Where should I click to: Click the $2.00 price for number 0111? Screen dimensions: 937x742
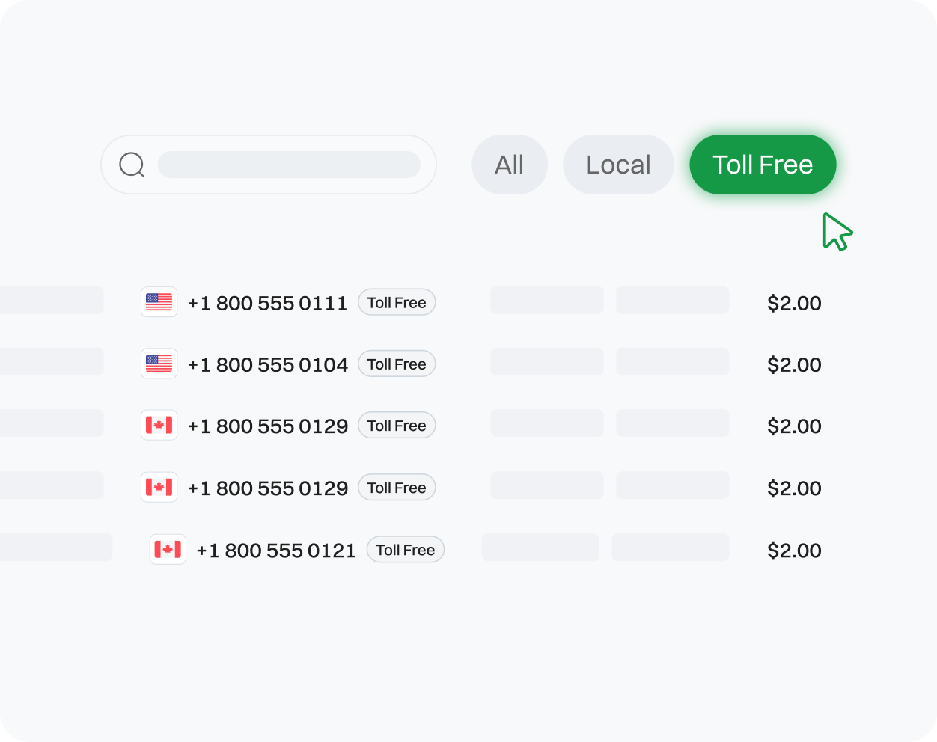(794, 303)
